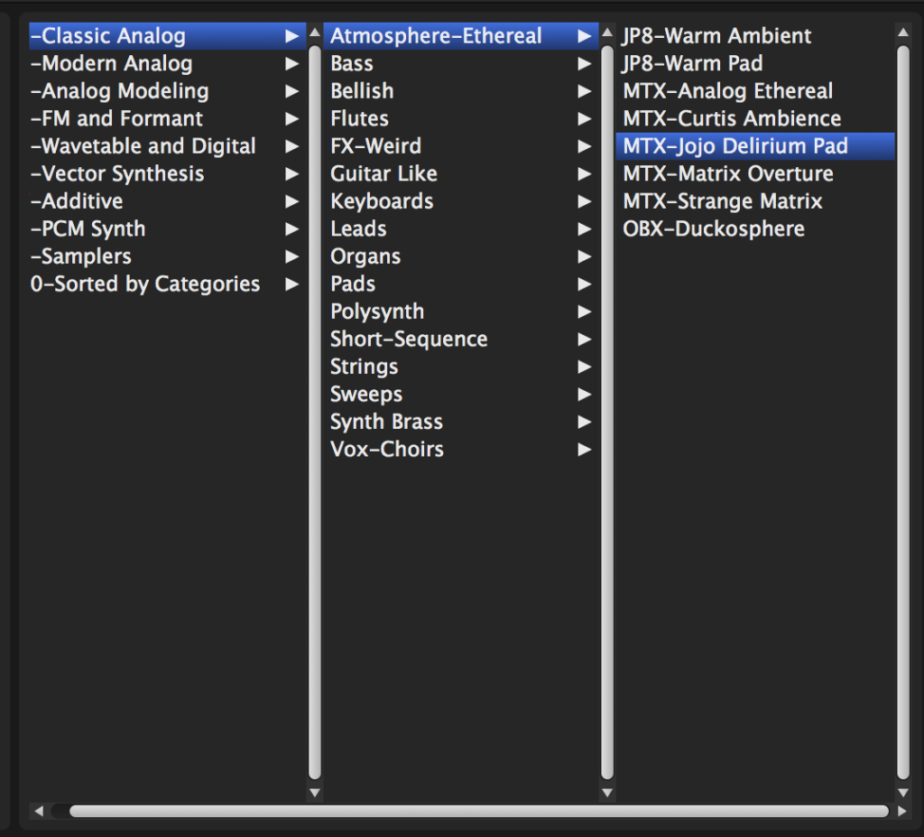
Task: Click the middle column vertical scrollbar thumb
Action: coord(607,413)
